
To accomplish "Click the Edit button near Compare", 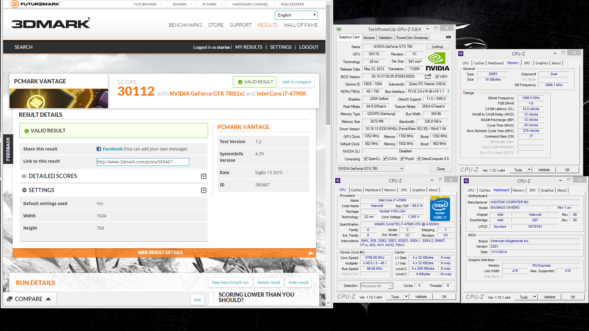I will (198, 300).
